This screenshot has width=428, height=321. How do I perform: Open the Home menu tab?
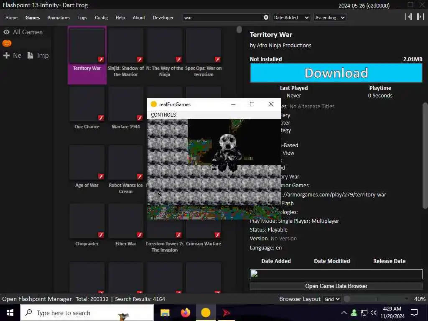pyautogui.click(x=11, y=18)
